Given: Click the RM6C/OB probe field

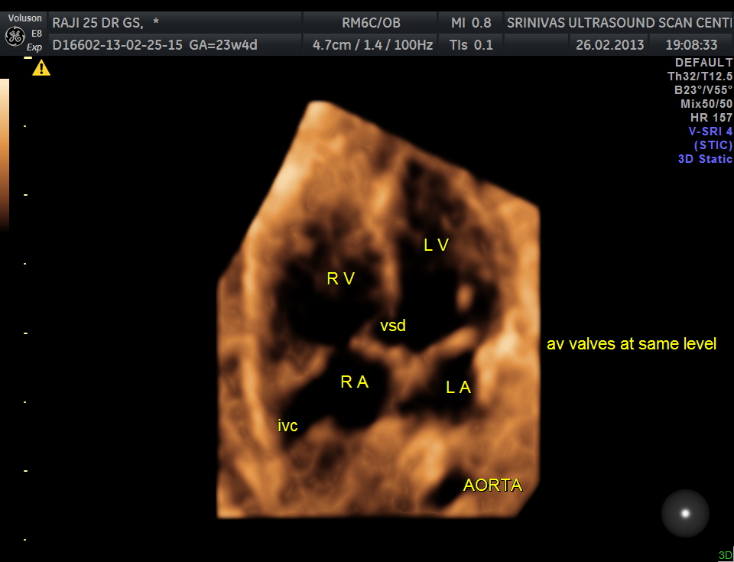Looking at the screenshot, I should pyautogui.click(x=371, y=23).
